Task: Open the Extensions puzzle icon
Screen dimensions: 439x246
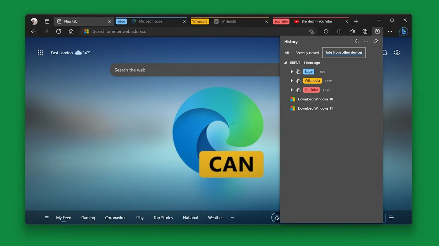Action: pos(326,31)
